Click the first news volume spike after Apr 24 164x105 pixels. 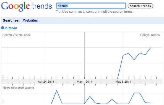57,90
